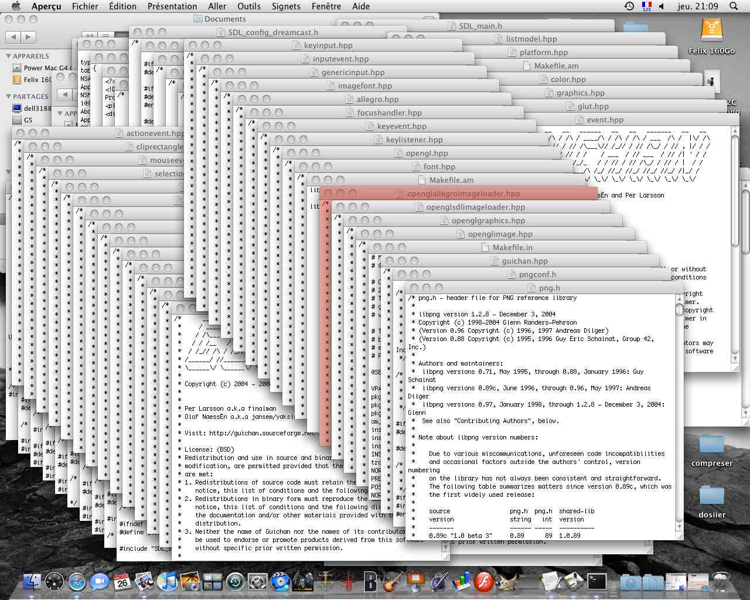This screenshot has width=750, height=600.
Task: Open Safari compass icon in Dock
Action: coord(77,582)
